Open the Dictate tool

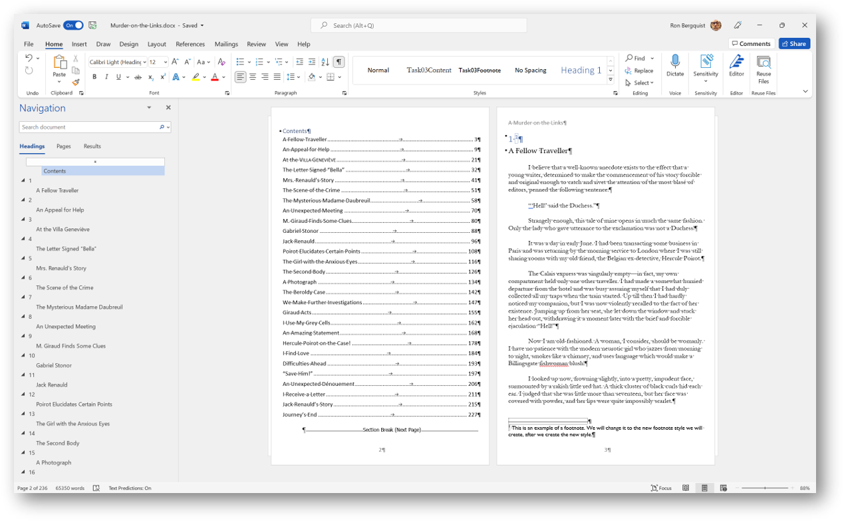point(675,67)
